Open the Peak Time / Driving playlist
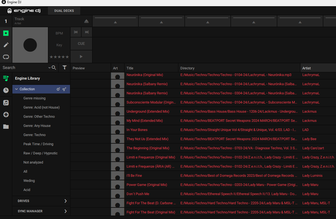Screen dimensions: 336x219 38,144
